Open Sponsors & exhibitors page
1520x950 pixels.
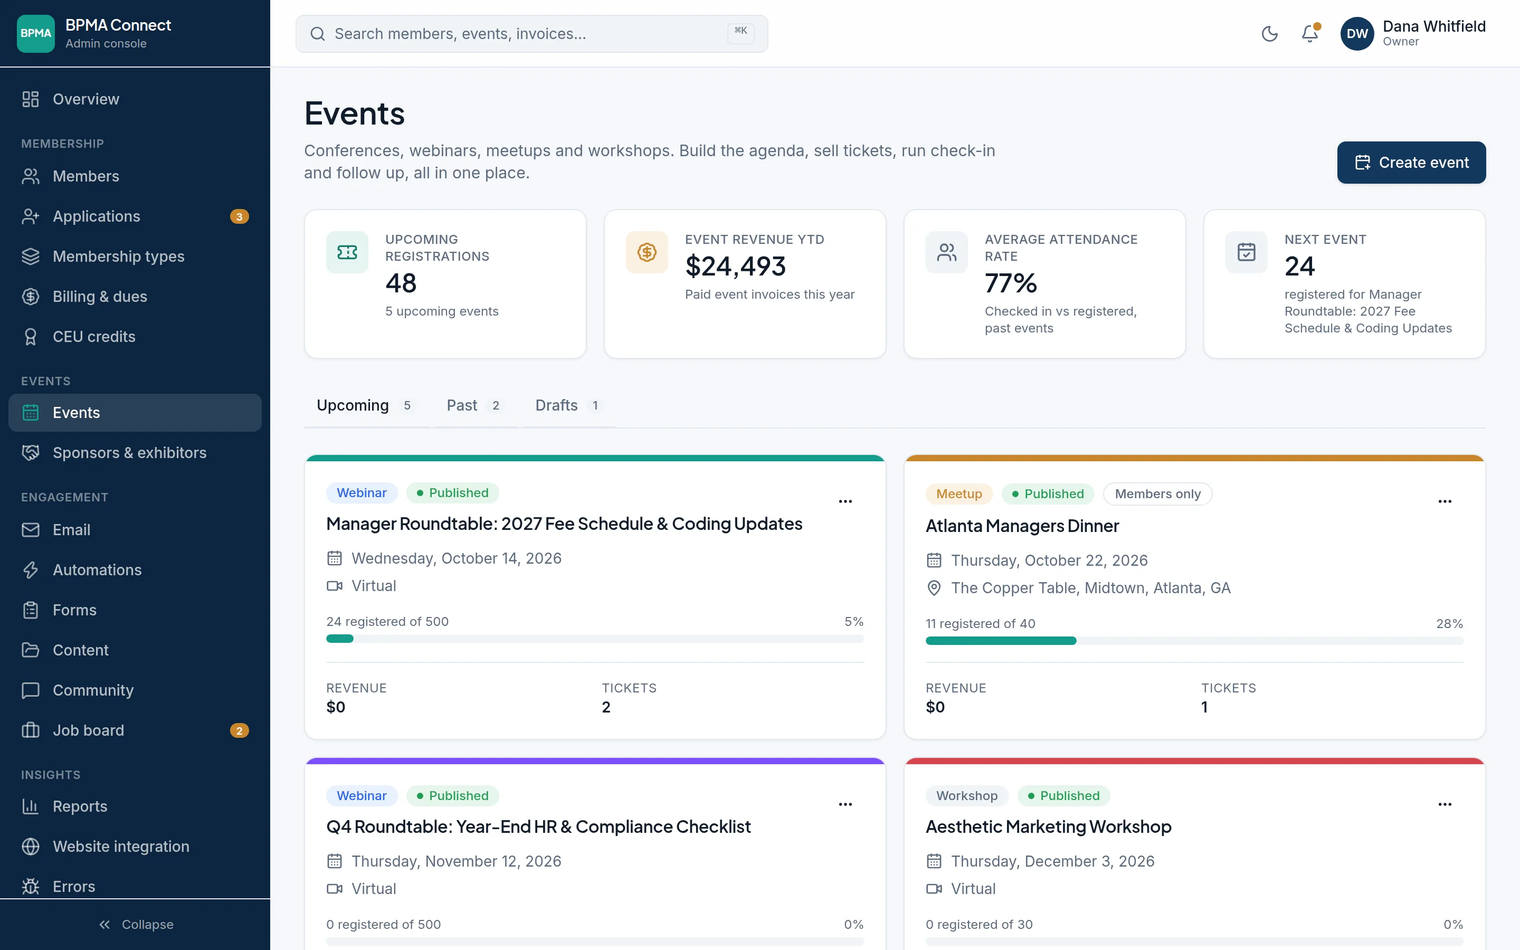(135, 453)
